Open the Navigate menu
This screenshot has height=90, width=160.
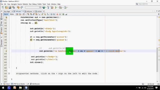pyautogui.click(x=14, y=4)
